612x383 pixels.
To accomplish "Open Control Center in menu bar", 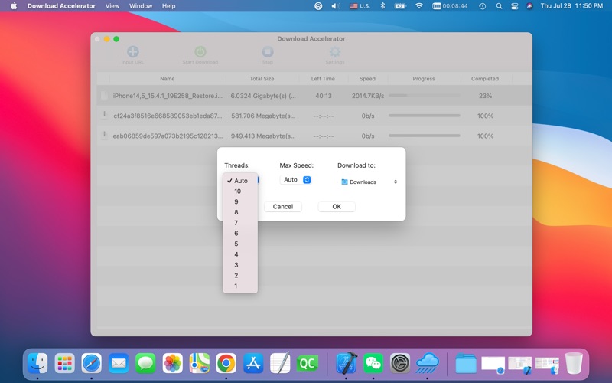I will point(514,6).
